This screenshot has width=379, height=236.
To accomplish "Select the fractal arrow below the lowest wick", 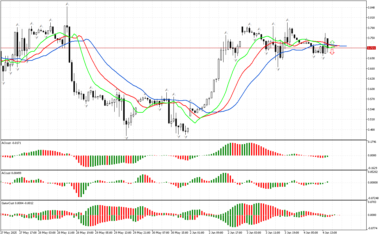I will [126, 138].
